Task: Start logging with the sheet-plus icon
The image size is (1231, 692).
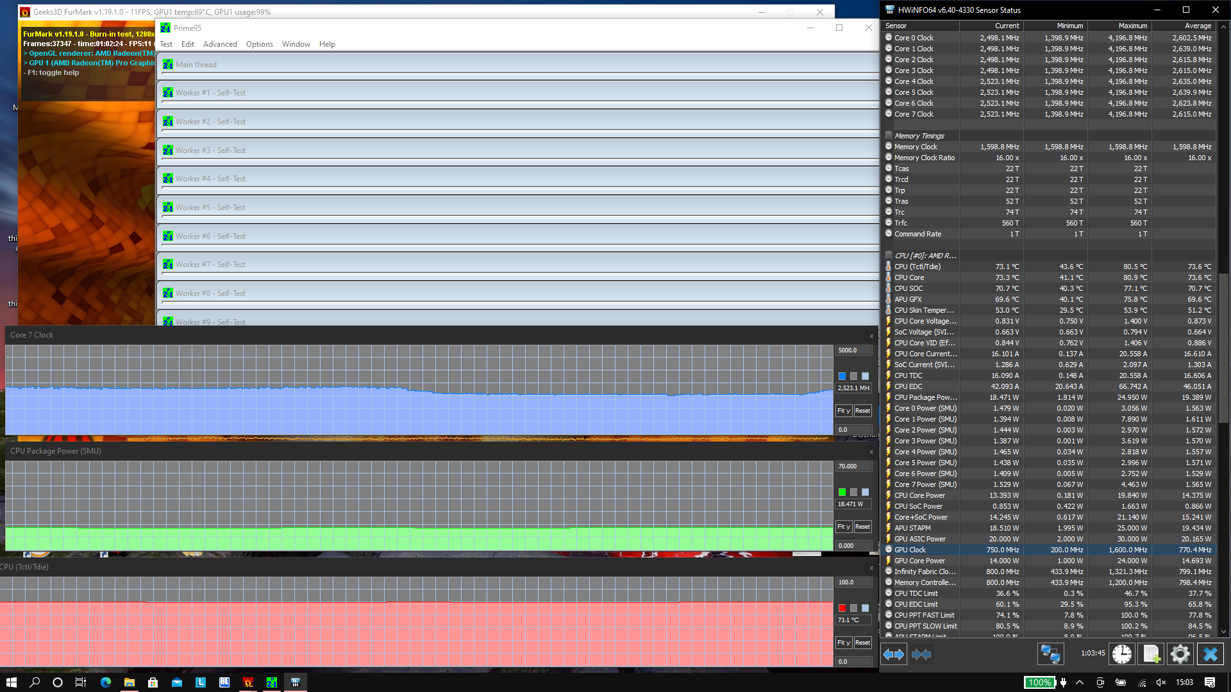Action: click(1151, 654)
